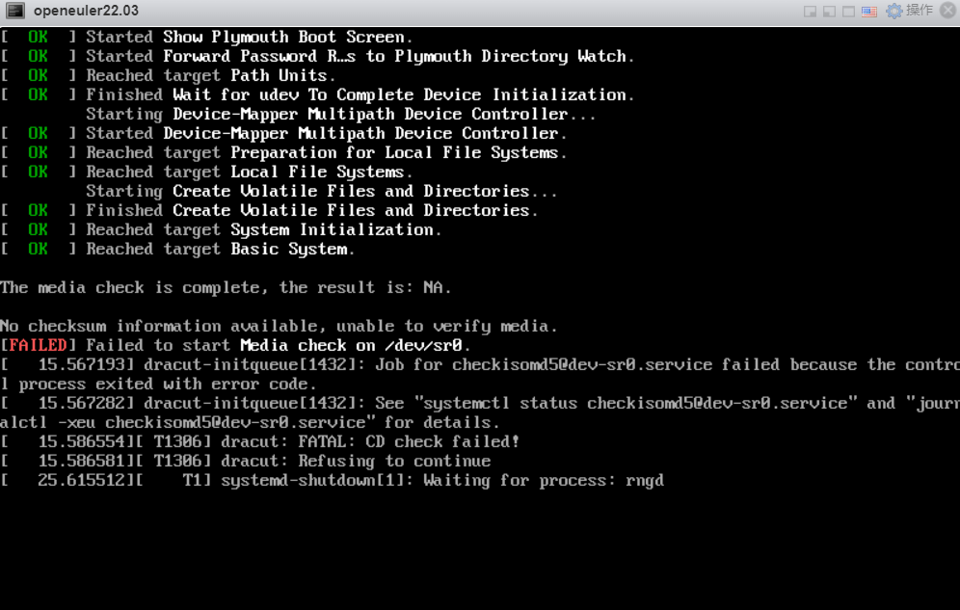Select the medium console window size icon

point(829,12)
